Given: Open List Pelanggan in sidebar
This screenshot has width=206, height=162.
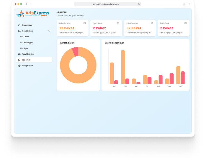Looking at the screenshot, I should (26, 43).
